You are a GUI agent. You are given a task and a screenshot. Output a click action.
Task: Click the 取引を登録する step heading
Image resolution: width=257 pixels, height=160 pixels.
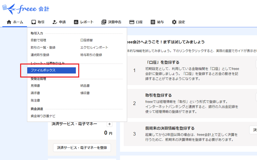(x=158, y=95)
